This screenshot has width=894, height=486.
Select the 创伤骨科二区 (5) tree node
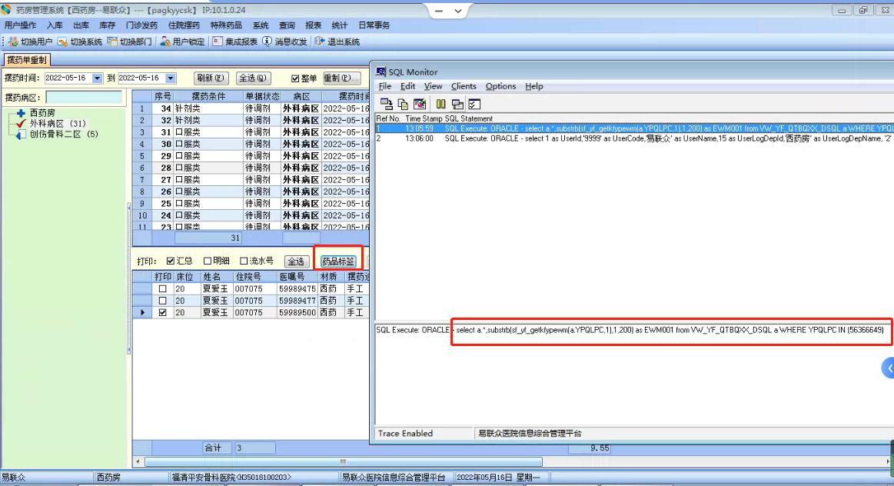tap(64, 135)
